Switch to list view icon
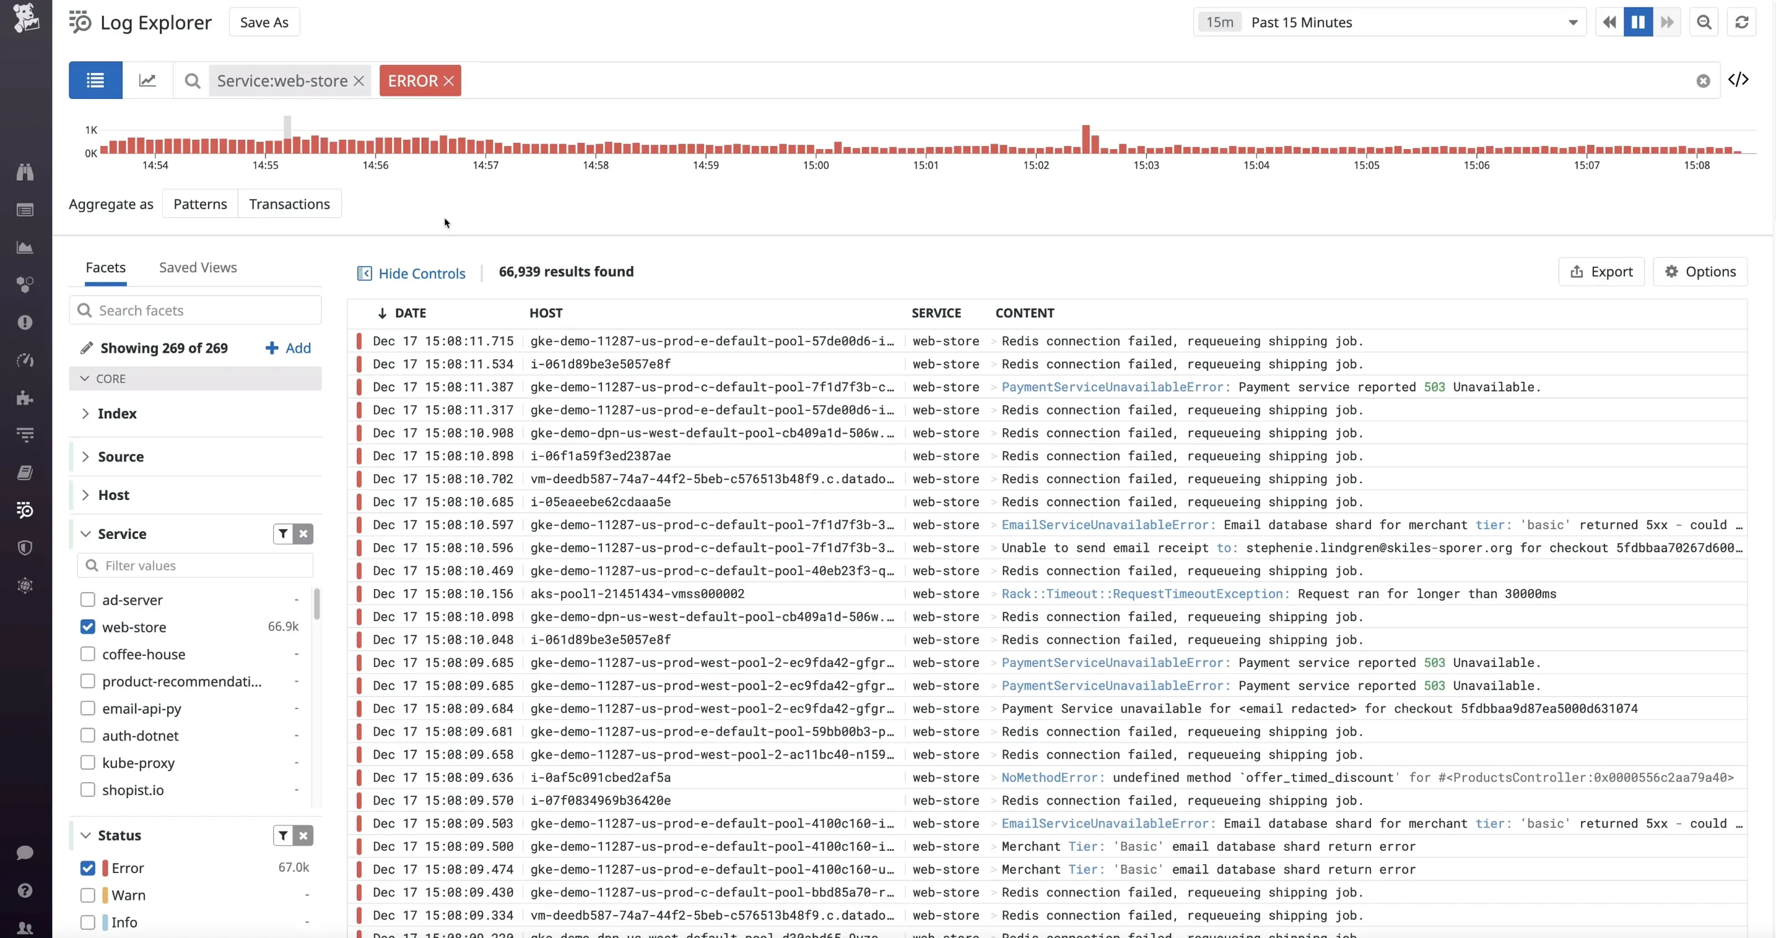 [x=95, y=80]
